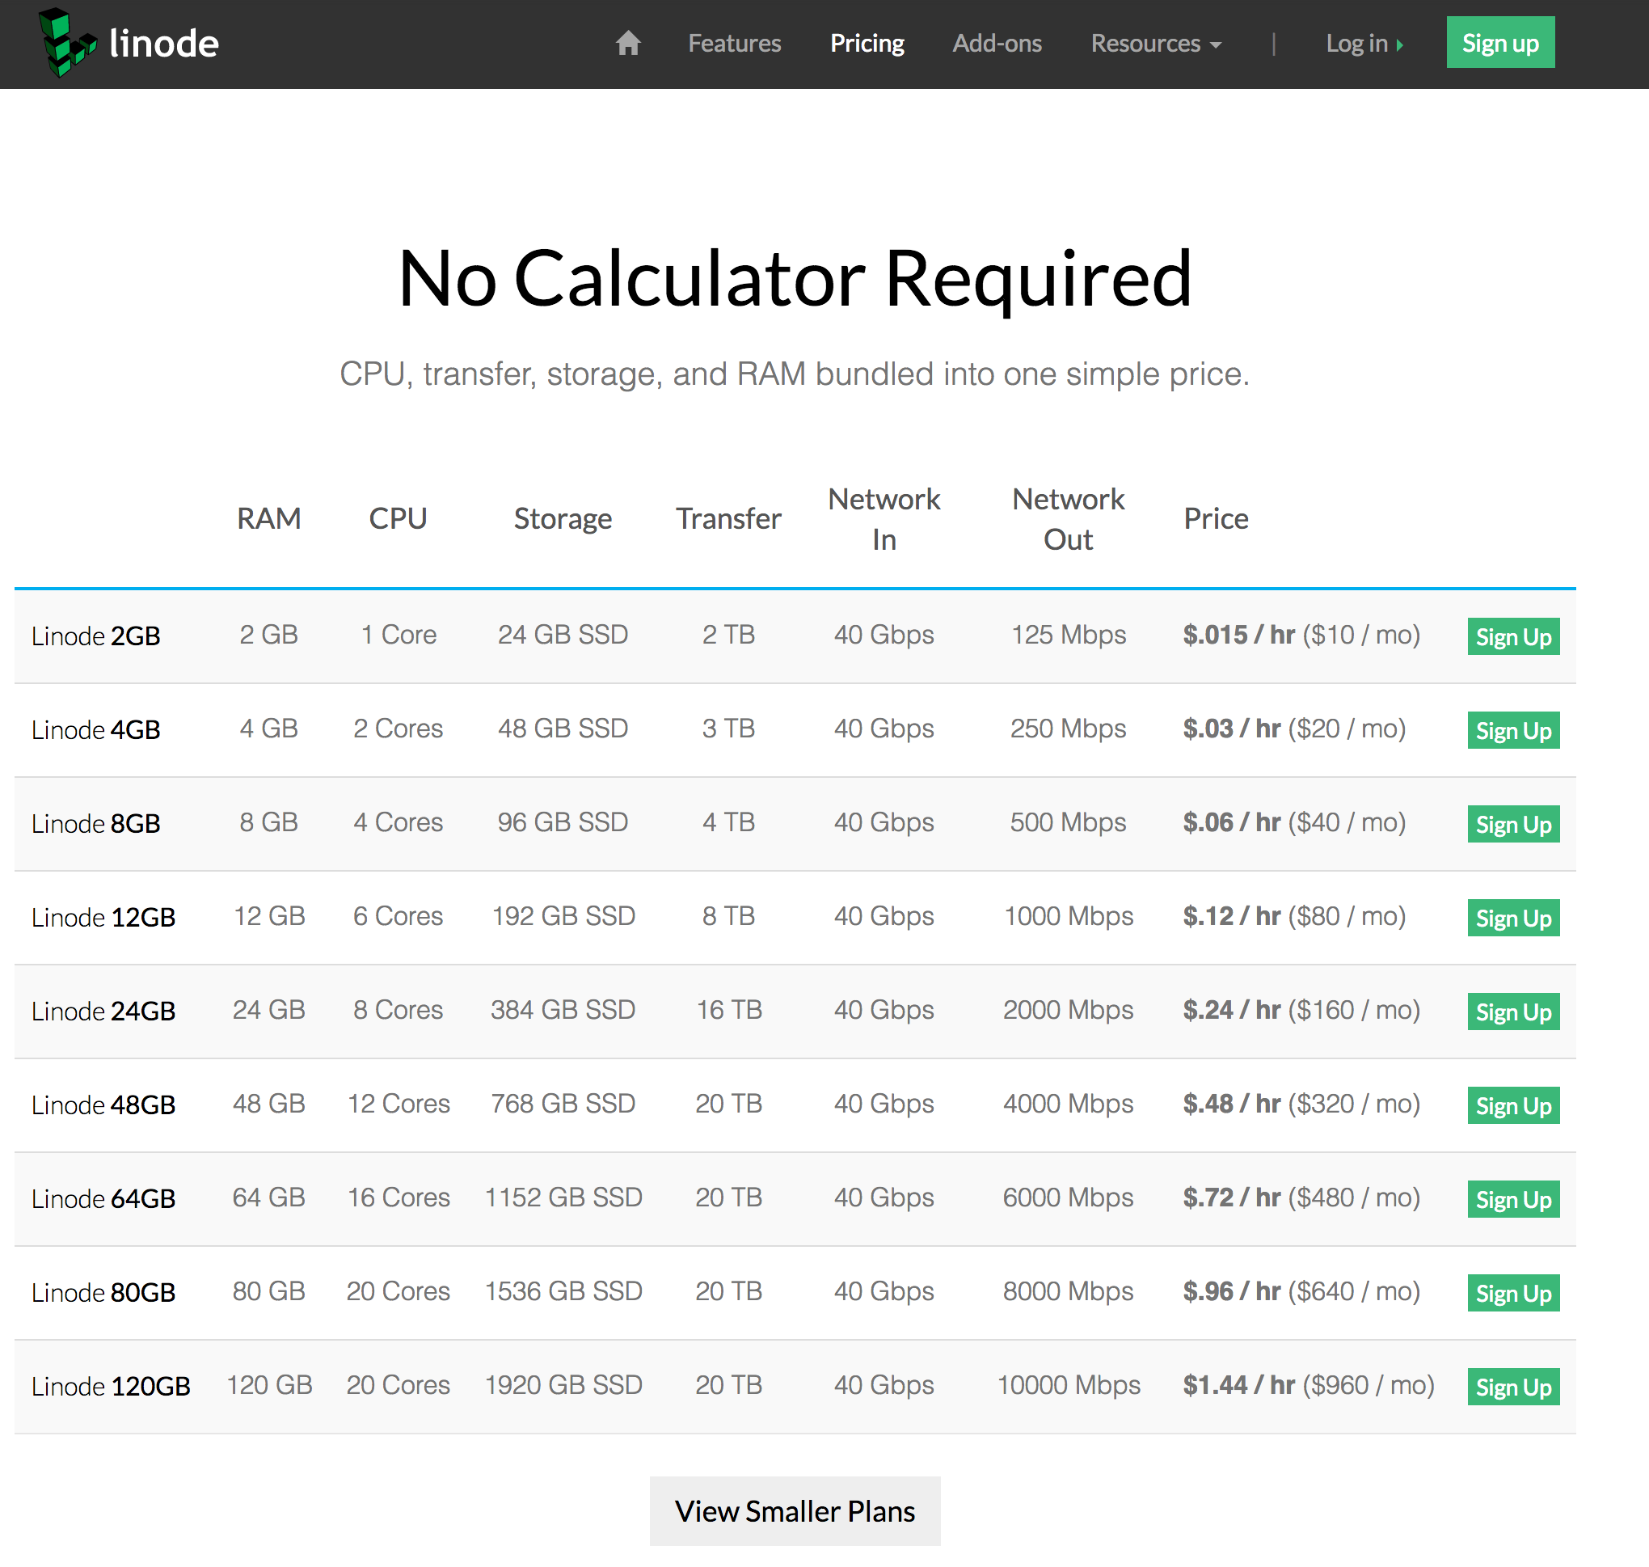Go to the home icon in navbar

(x=628, y=43)
